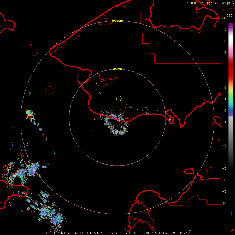Click the 3 value on the color scale

(225, 76)
